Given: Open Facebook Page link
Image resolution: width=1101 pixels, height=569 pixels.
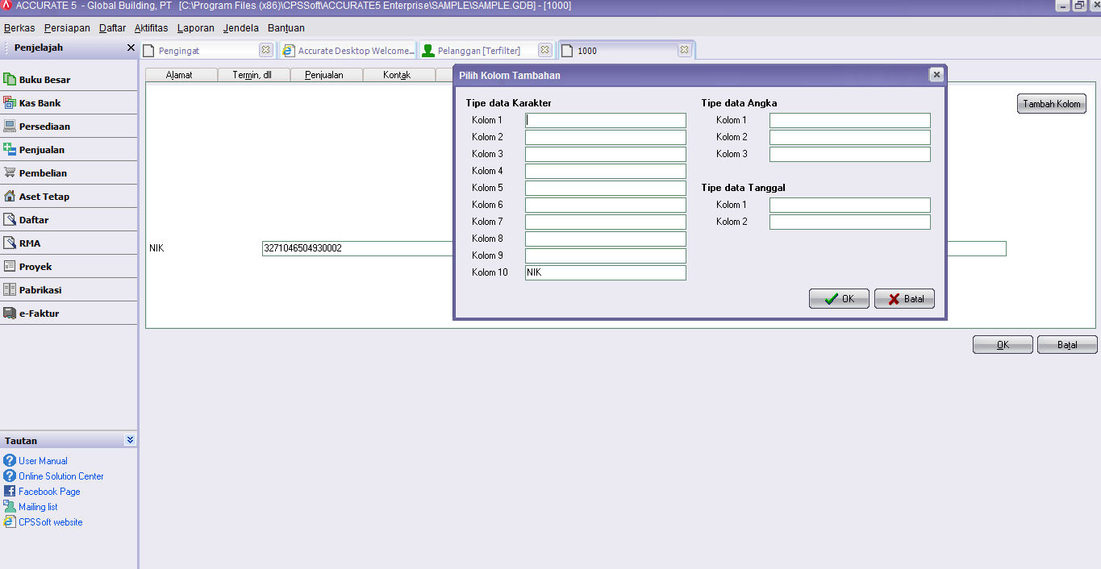Looking at the screenshot, I should pos(49,492).
